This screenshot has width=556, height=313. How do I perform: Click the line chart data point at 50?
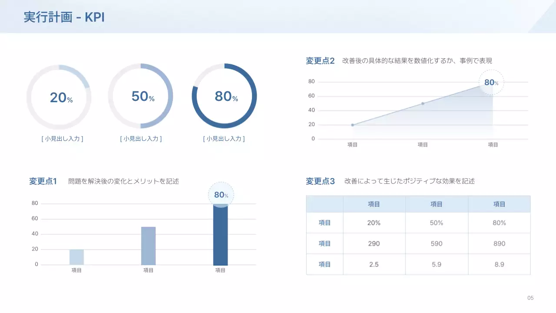(423, 103)
